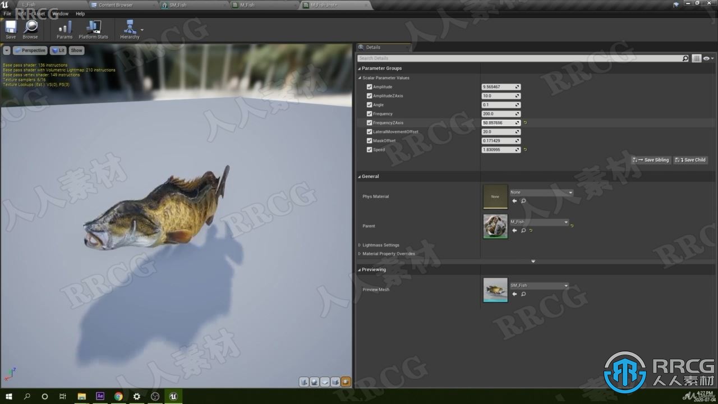
Task: Click the Save Sibling button
Action: (x=651, y=160)
